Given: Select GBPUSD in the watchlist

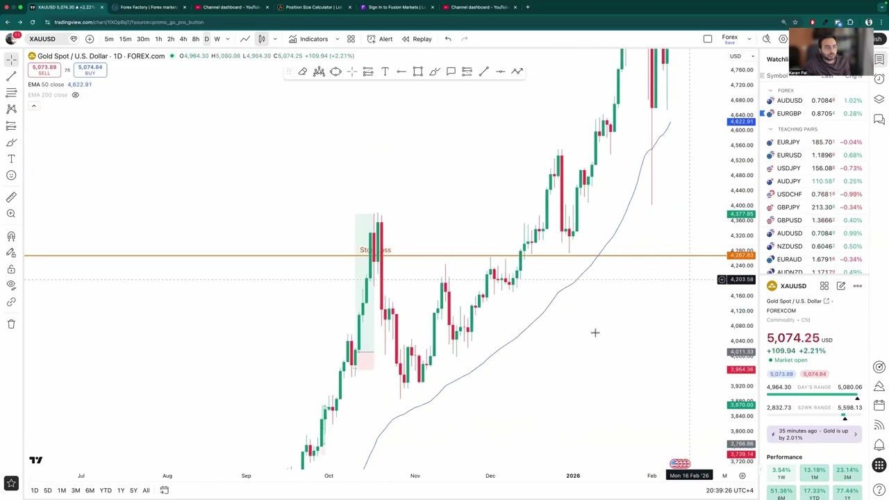Looking at the screenshot, I should point(815,220).
